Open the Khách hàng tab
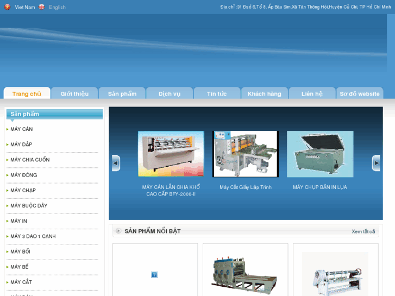 pos(265,94)
